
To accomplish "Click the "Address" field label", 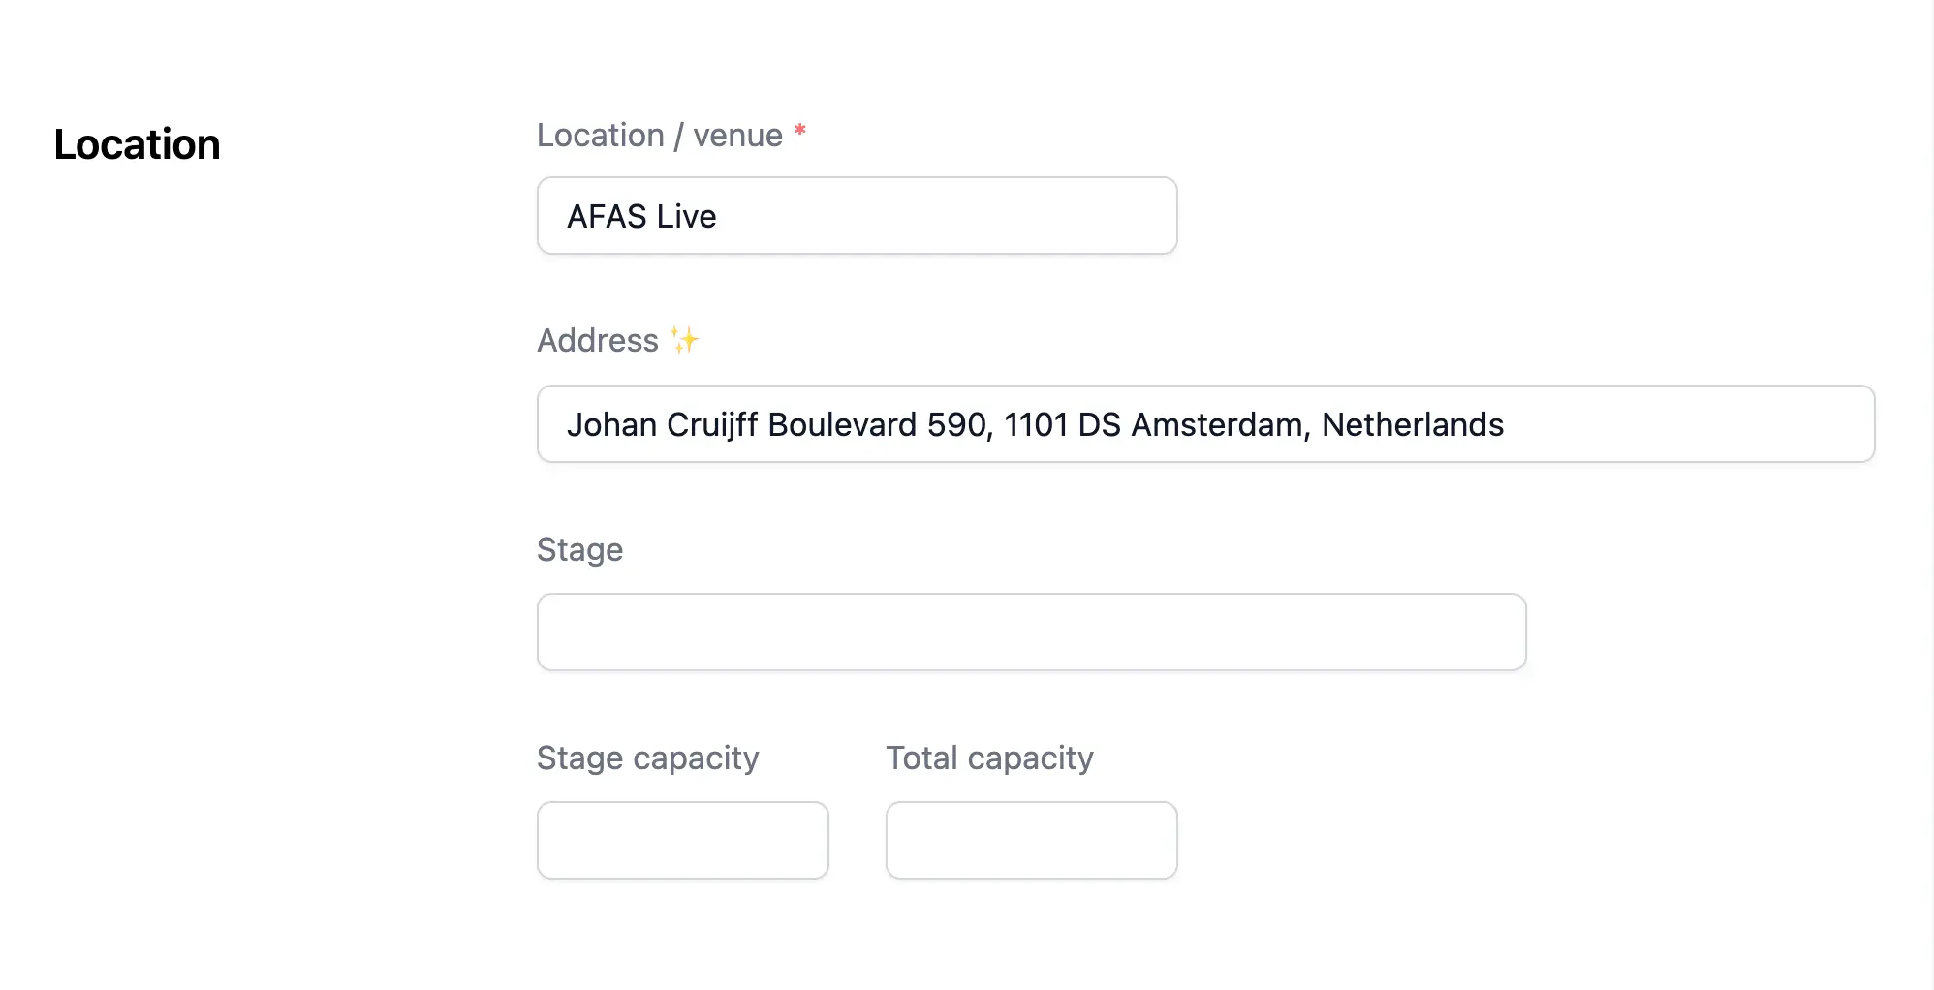I will (x=598, y=341).
